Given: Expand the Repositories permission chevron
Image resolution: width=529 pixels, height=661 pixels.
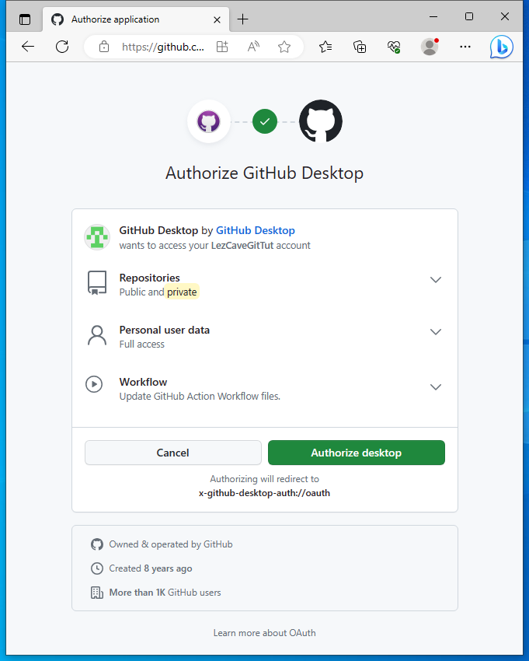Looking at the screenshot, I should (x=436, y=280).
